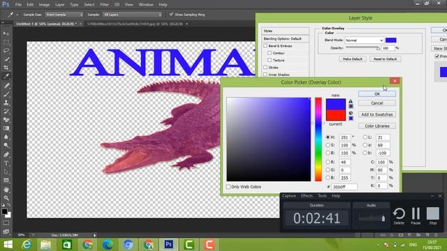Select the R red radio button
This screenshot has width=447, height=251.
328,162
